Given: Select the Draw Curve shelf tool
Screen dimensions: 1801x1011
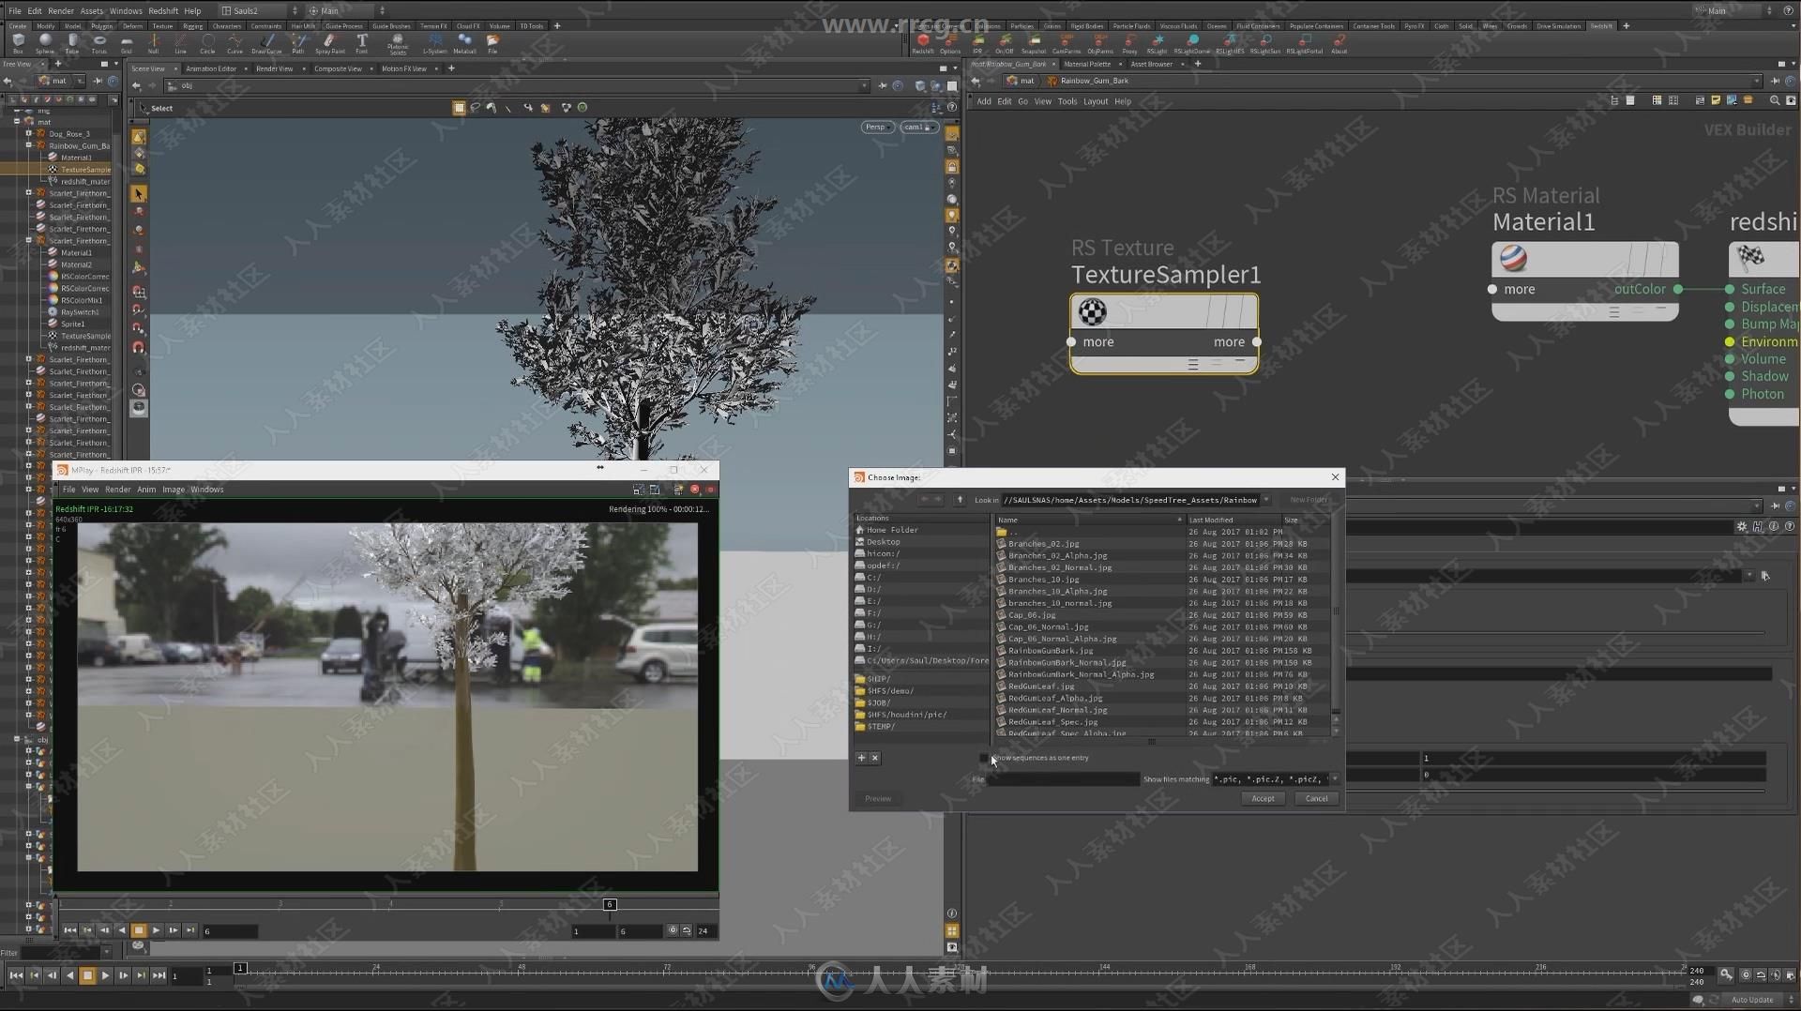Looking at the screenshot, I should click(x=267, y=43).
